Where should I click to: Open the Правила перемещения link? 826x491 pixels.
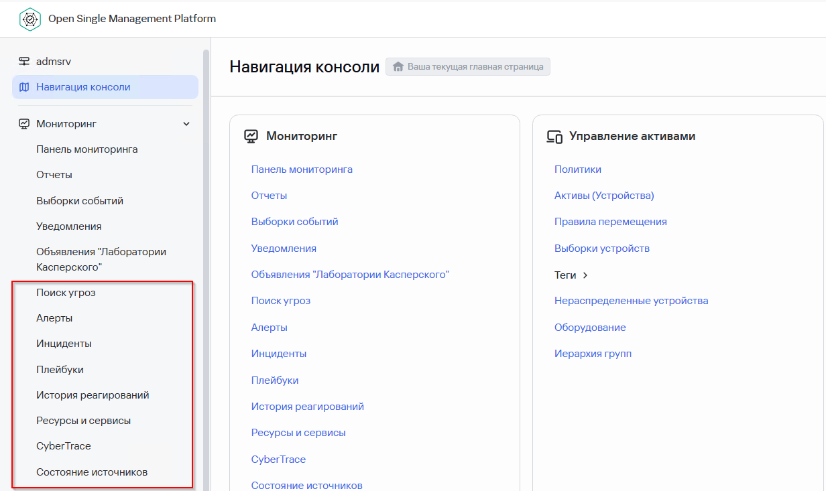tap(611, 222)
